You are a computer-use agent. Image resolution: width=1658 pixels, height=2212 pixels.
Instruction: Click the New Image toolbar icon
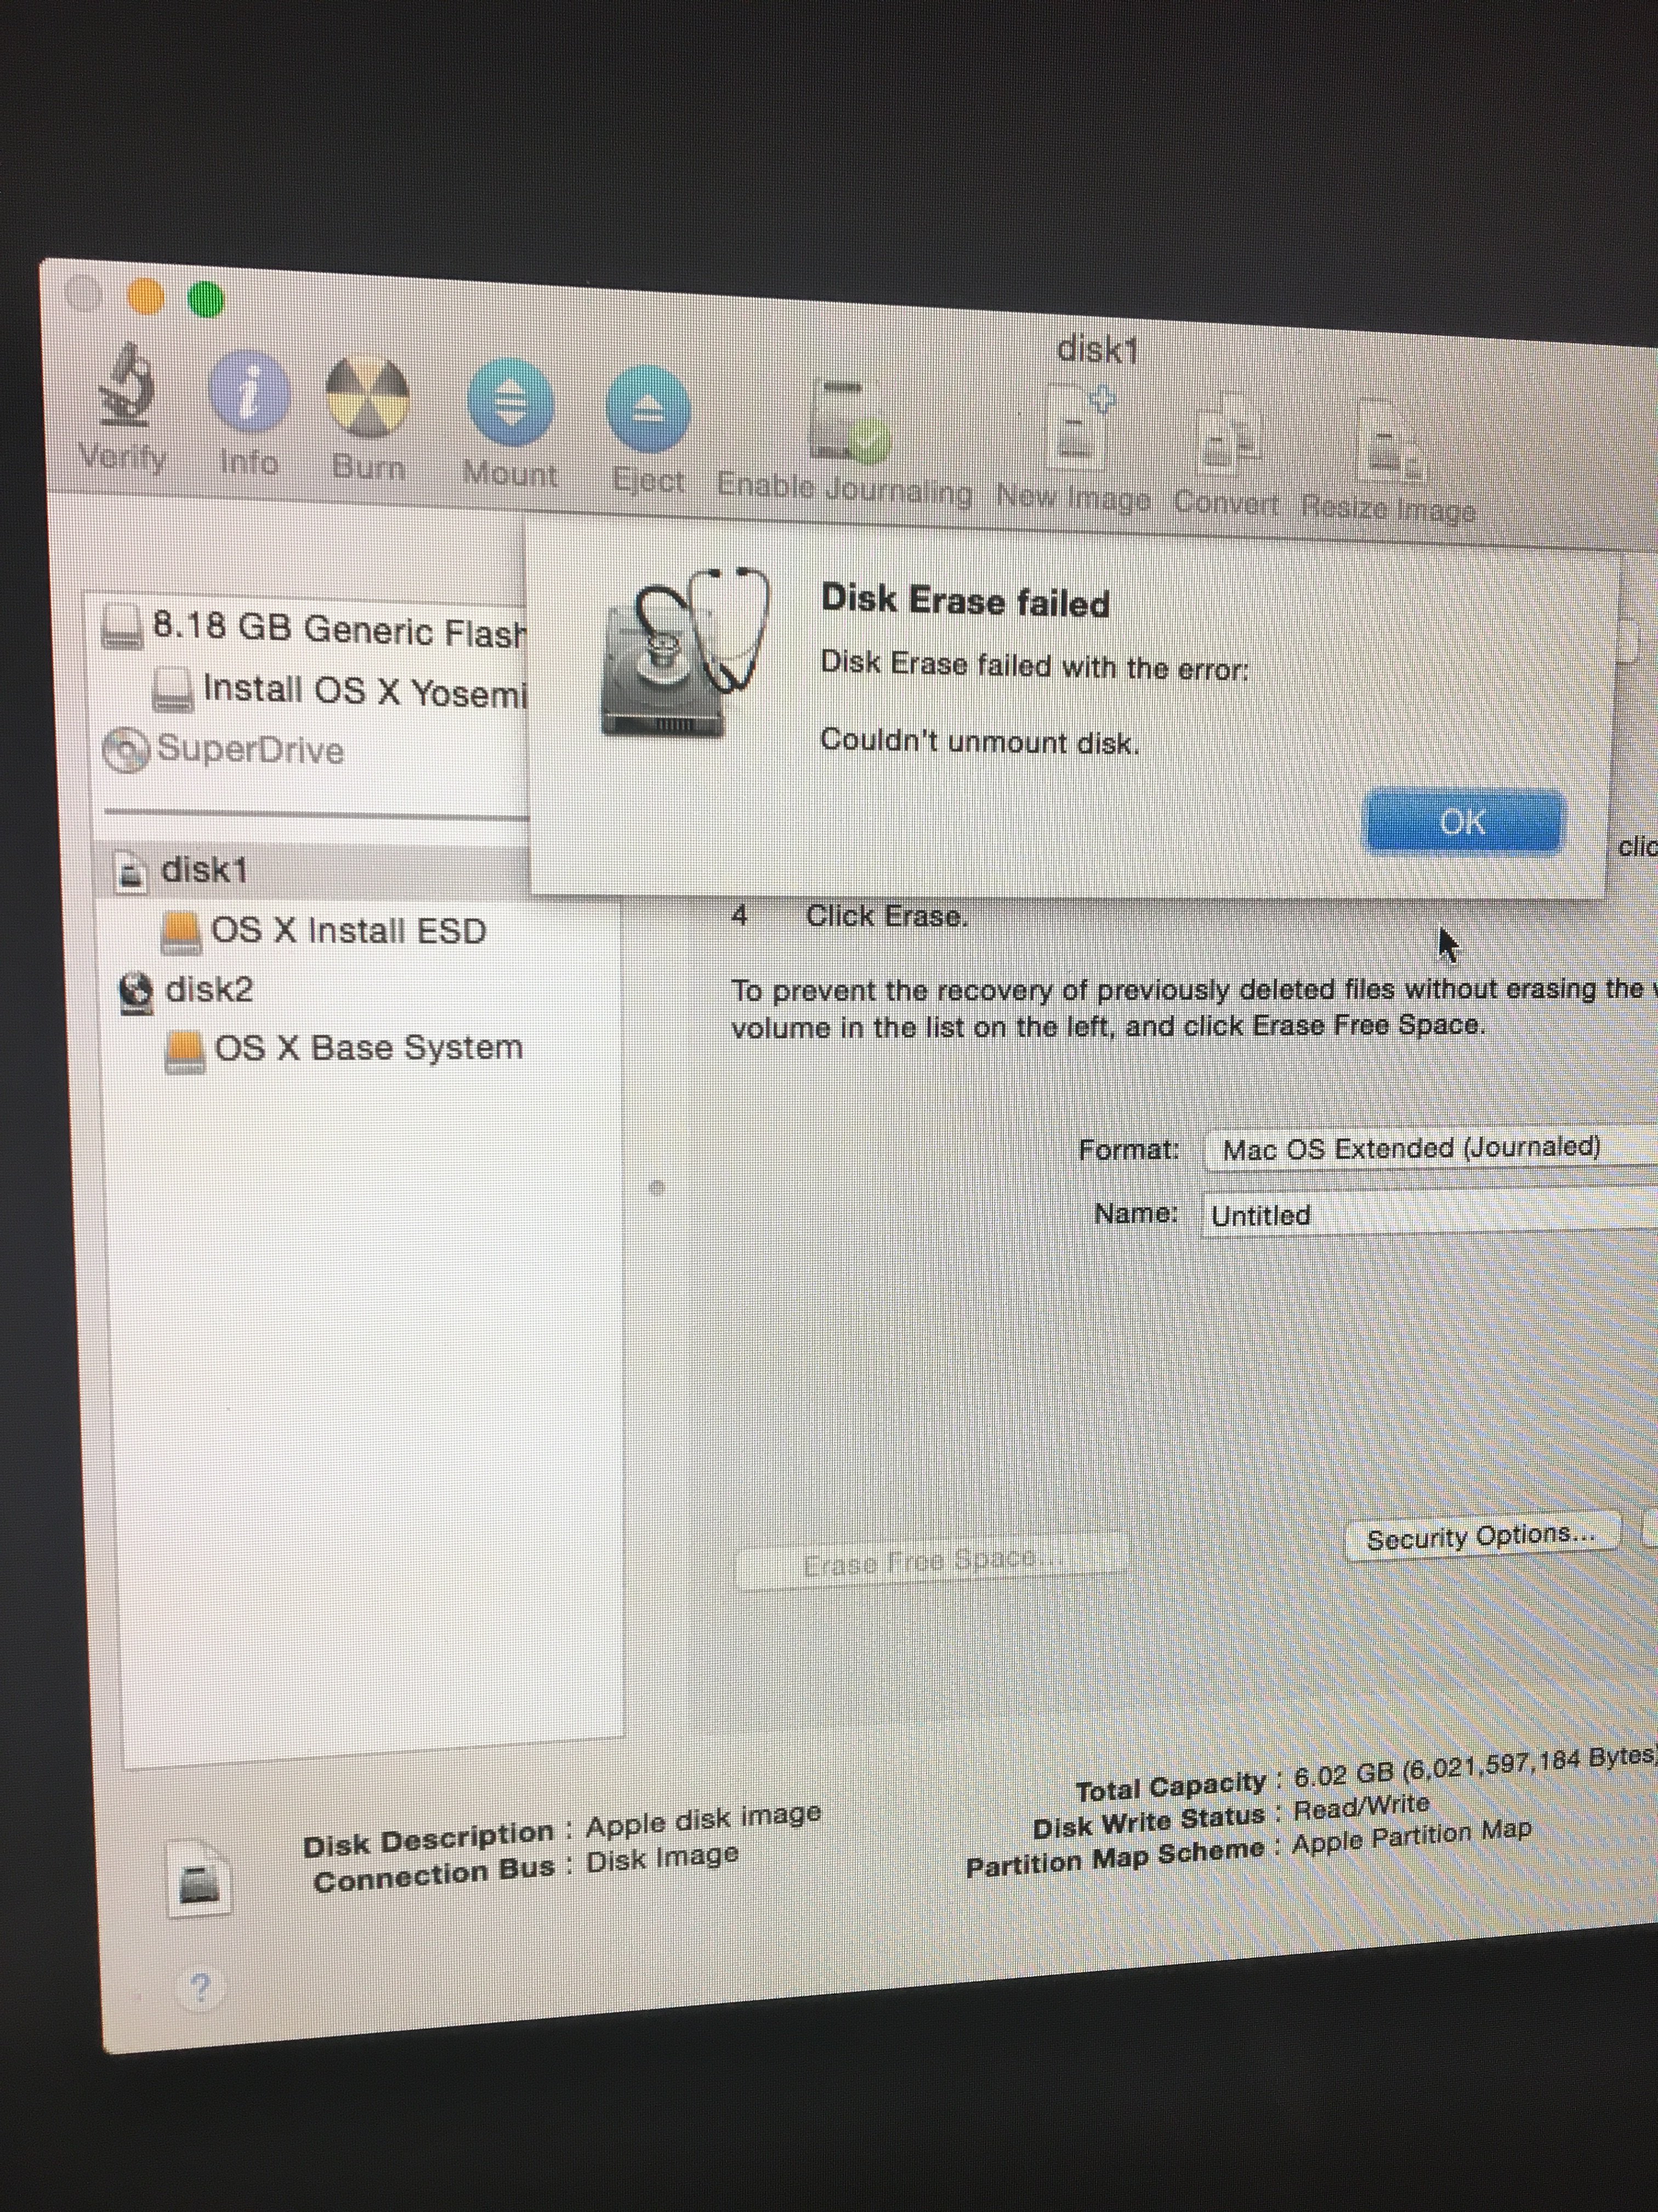[x=1080, y=428]
